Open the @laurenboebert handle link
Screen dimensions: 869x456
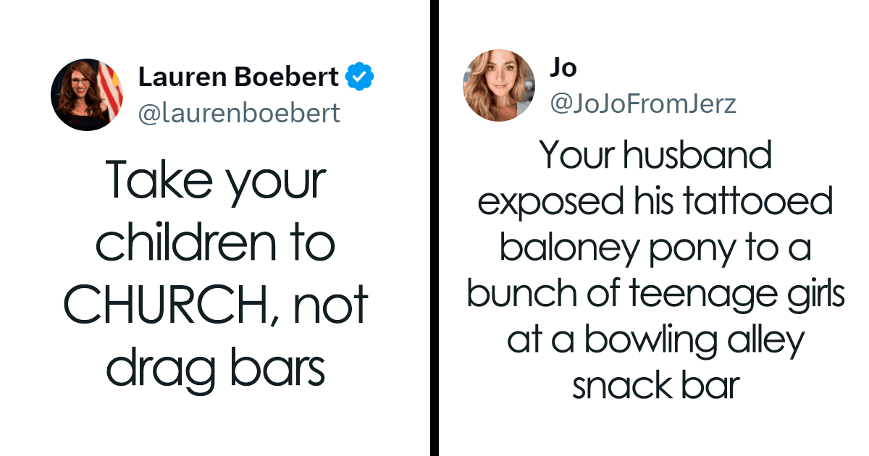(x=238, y=114)
